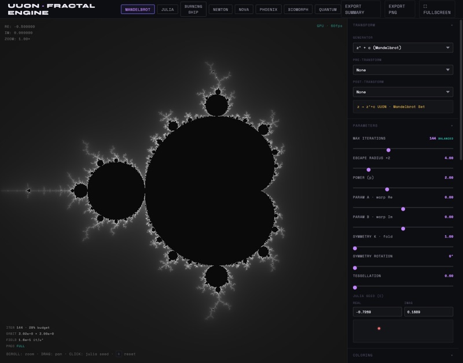Screen dimensions: 463x363
Task: Collapse the Parameters section header
Action: click(403, 125)
